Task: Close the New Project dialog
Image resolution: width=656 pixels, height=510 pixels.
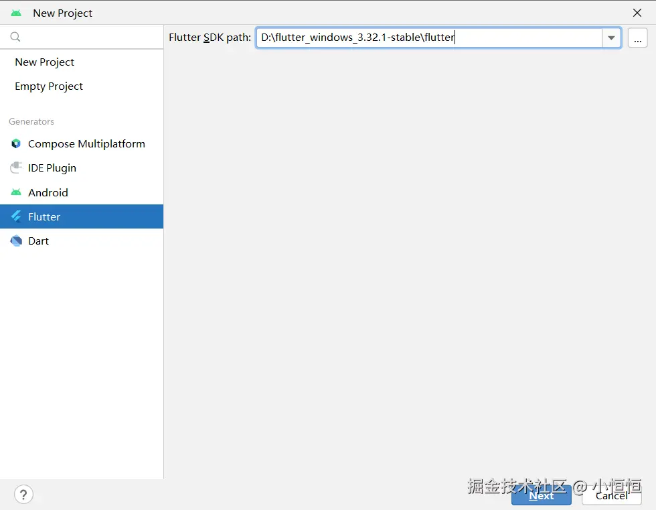Action: [x=637, y=13]
